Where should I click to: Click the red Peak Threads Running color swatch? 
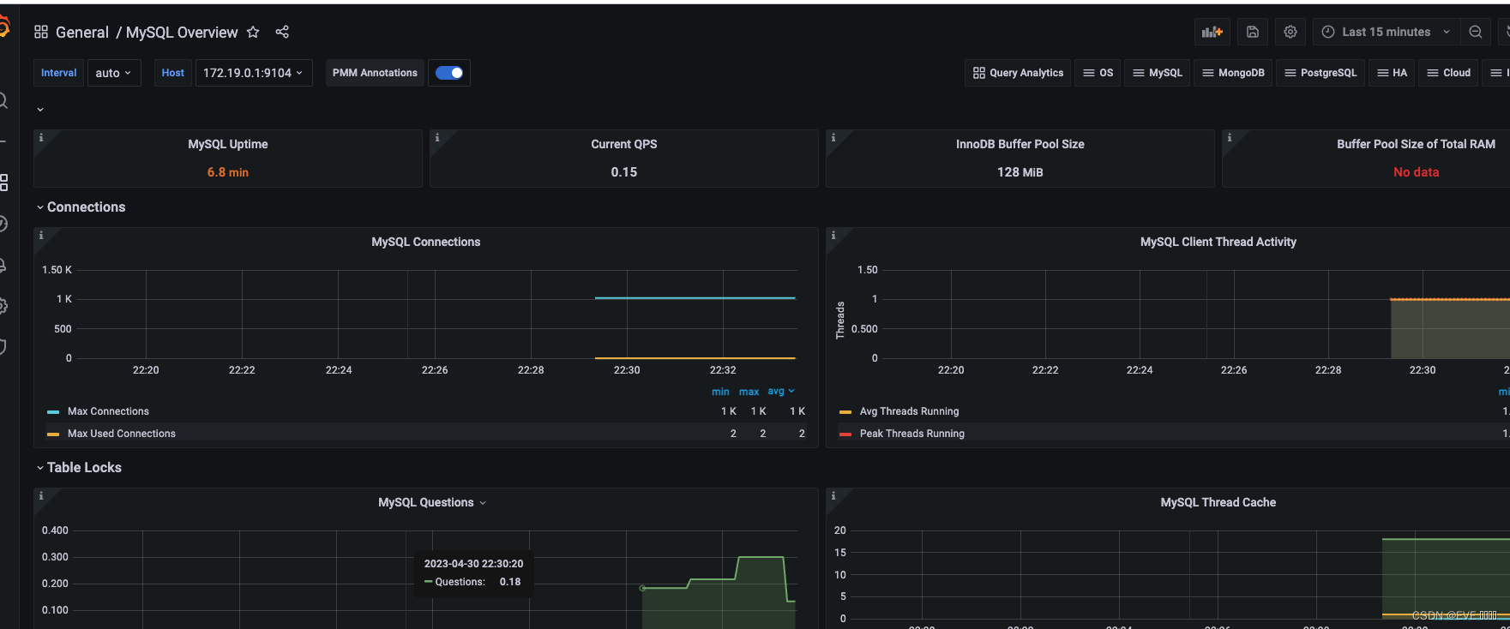coord(845,434)
